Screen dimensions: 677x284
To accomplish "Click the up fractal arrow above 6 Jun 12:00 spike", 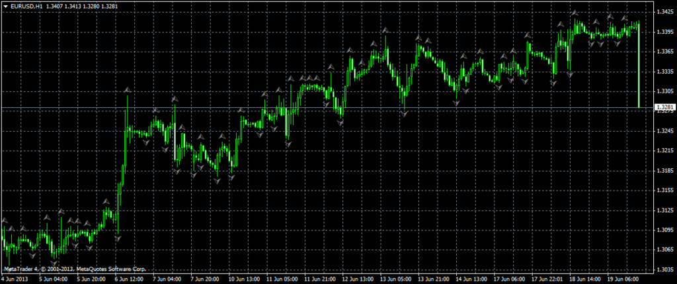I will click(x=128, y=89).
